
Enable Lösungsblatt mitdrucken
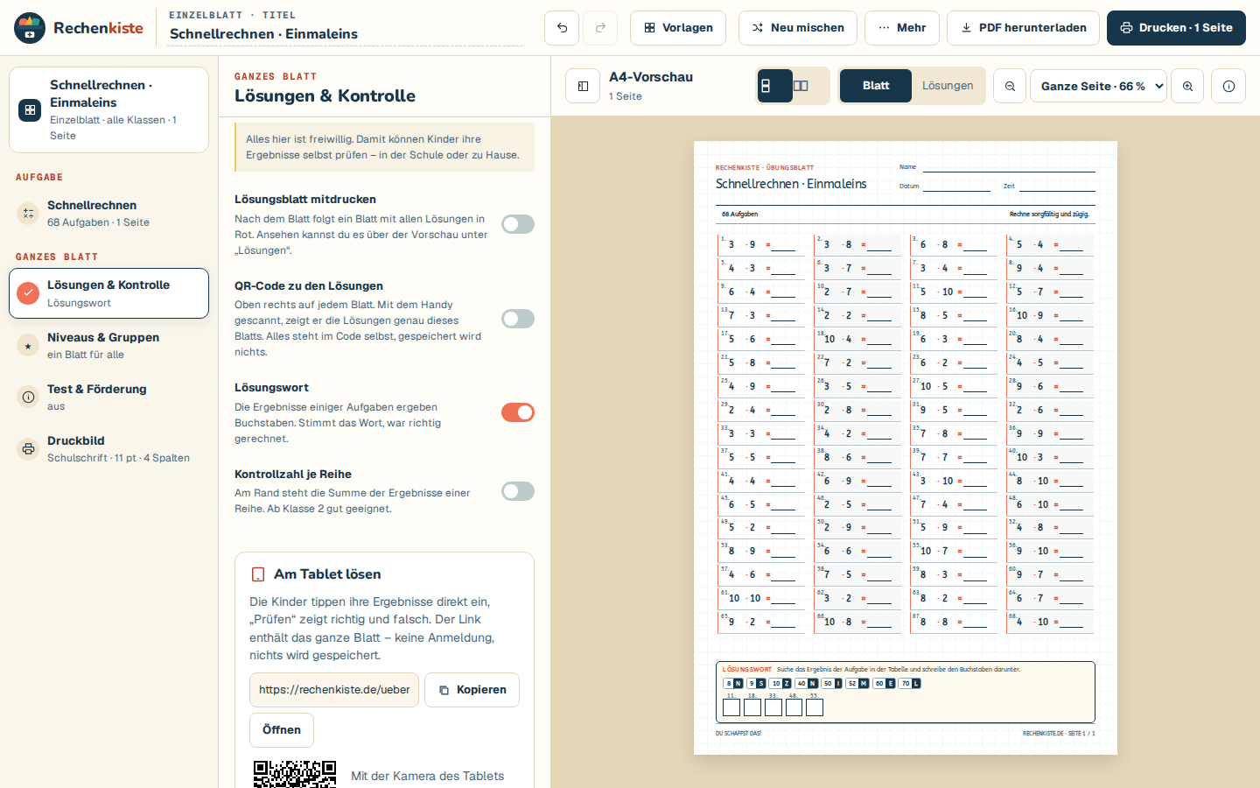(x=518, y=224)
